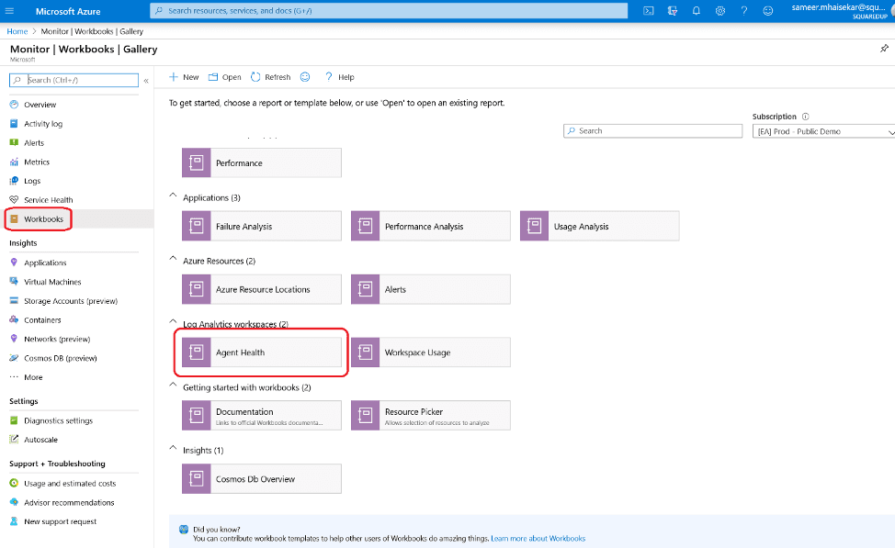The width and height of the screenshot is (895, 548).
Task: Open the Agent Health workbook
Action: (261, 352)
